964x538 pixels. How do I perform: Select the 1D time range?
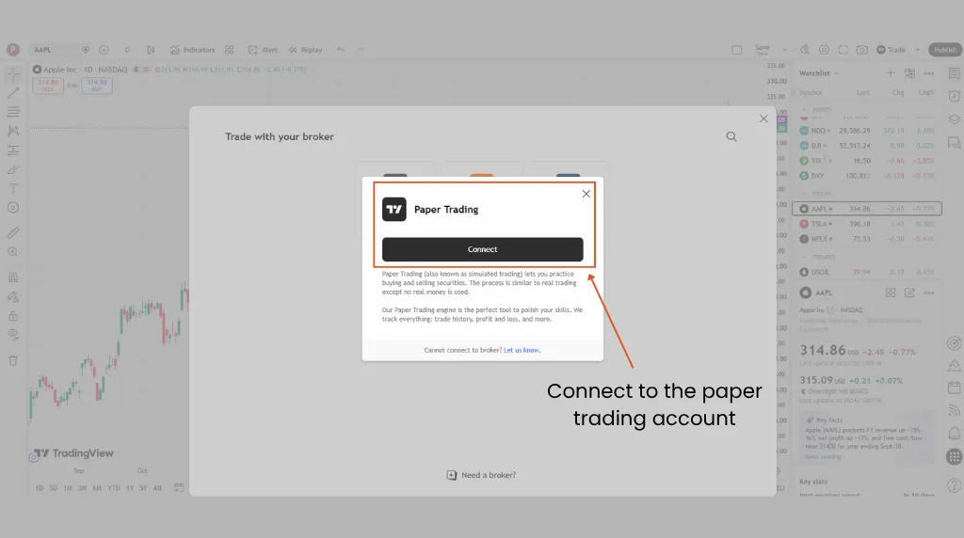(40, 488)
